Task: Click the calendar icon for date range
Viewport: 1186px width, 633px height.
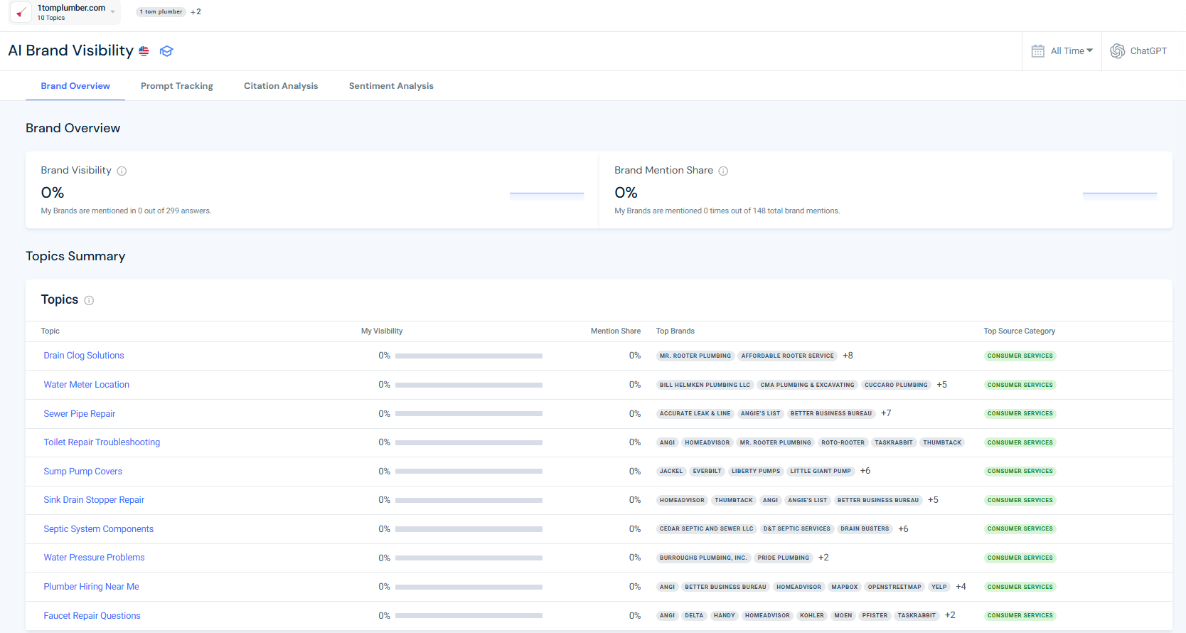Action: click(1038, 51)
